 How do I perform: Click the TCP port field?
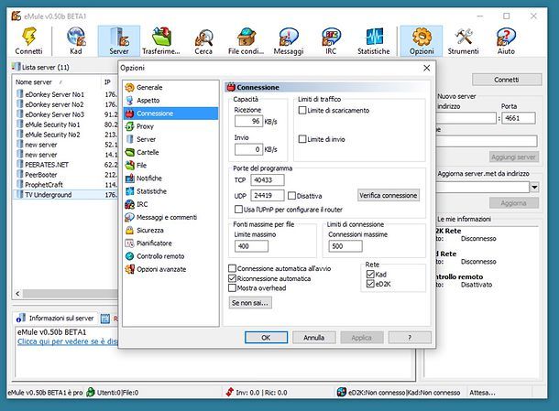click(268, 180)
